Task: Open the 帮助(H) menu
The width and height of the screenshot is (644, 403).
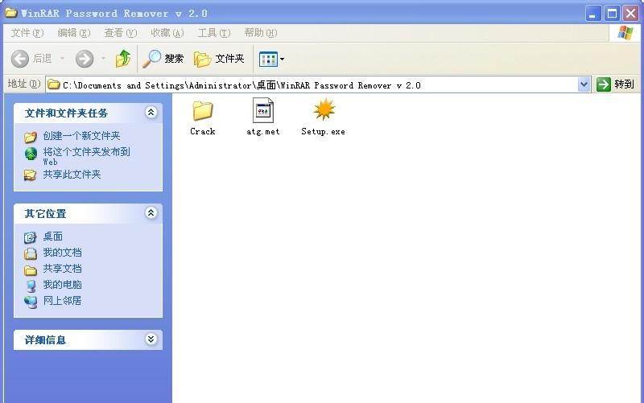Action: coord(261,33)
